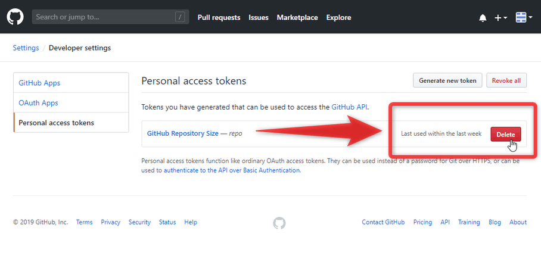Go to Pull requests in navigation

pos(219,18)
